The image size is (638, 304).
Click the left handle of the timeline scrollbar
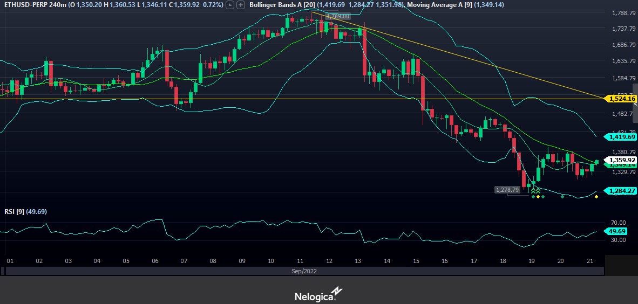[7, 272]
